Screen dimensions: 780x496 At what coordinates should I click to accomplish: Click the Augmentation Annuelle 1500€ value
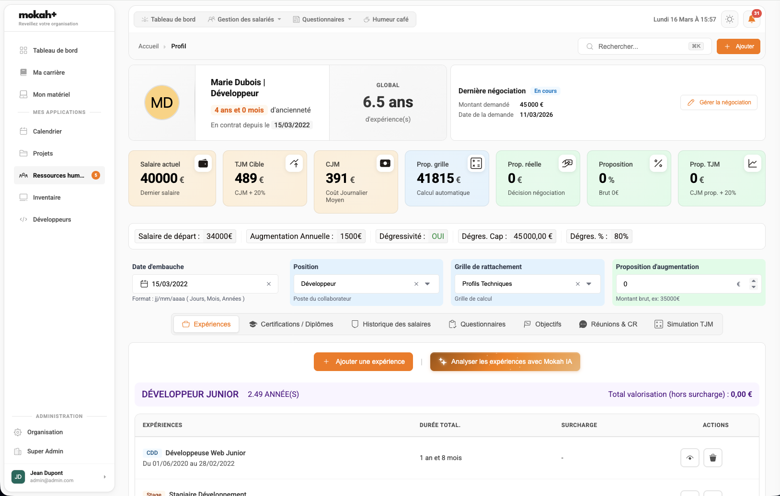coord(351,236)
